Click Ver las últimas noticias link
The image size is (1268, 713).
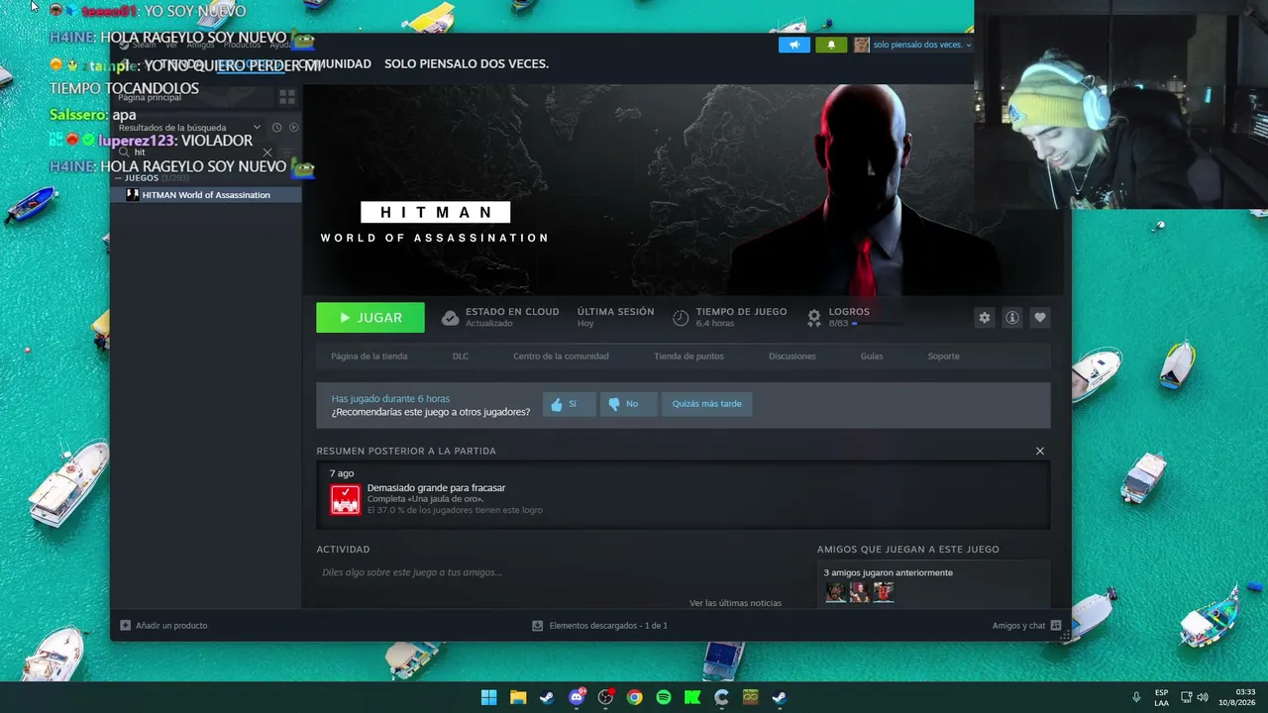point(736,603)
